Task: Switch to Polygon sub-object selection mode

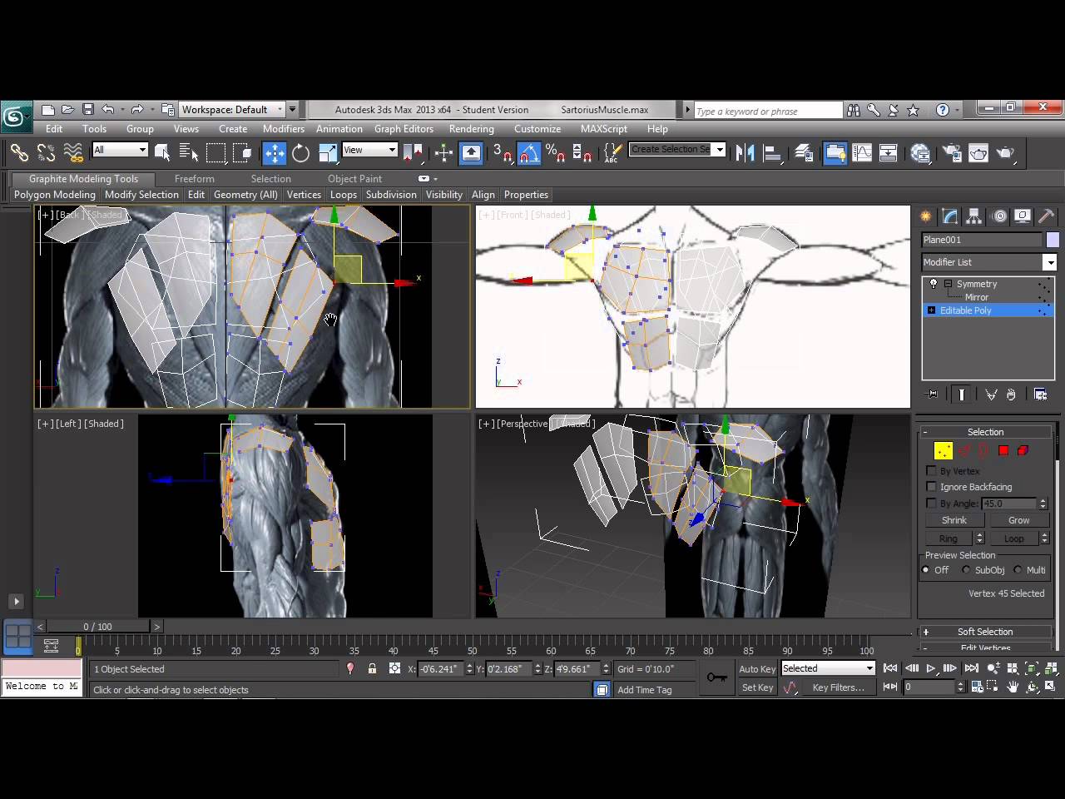Action: coord(1003,450)
